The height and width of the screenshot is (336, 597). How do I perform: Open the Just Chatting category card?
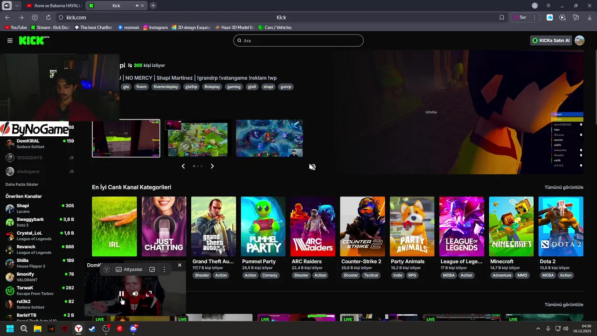(164, 226)
